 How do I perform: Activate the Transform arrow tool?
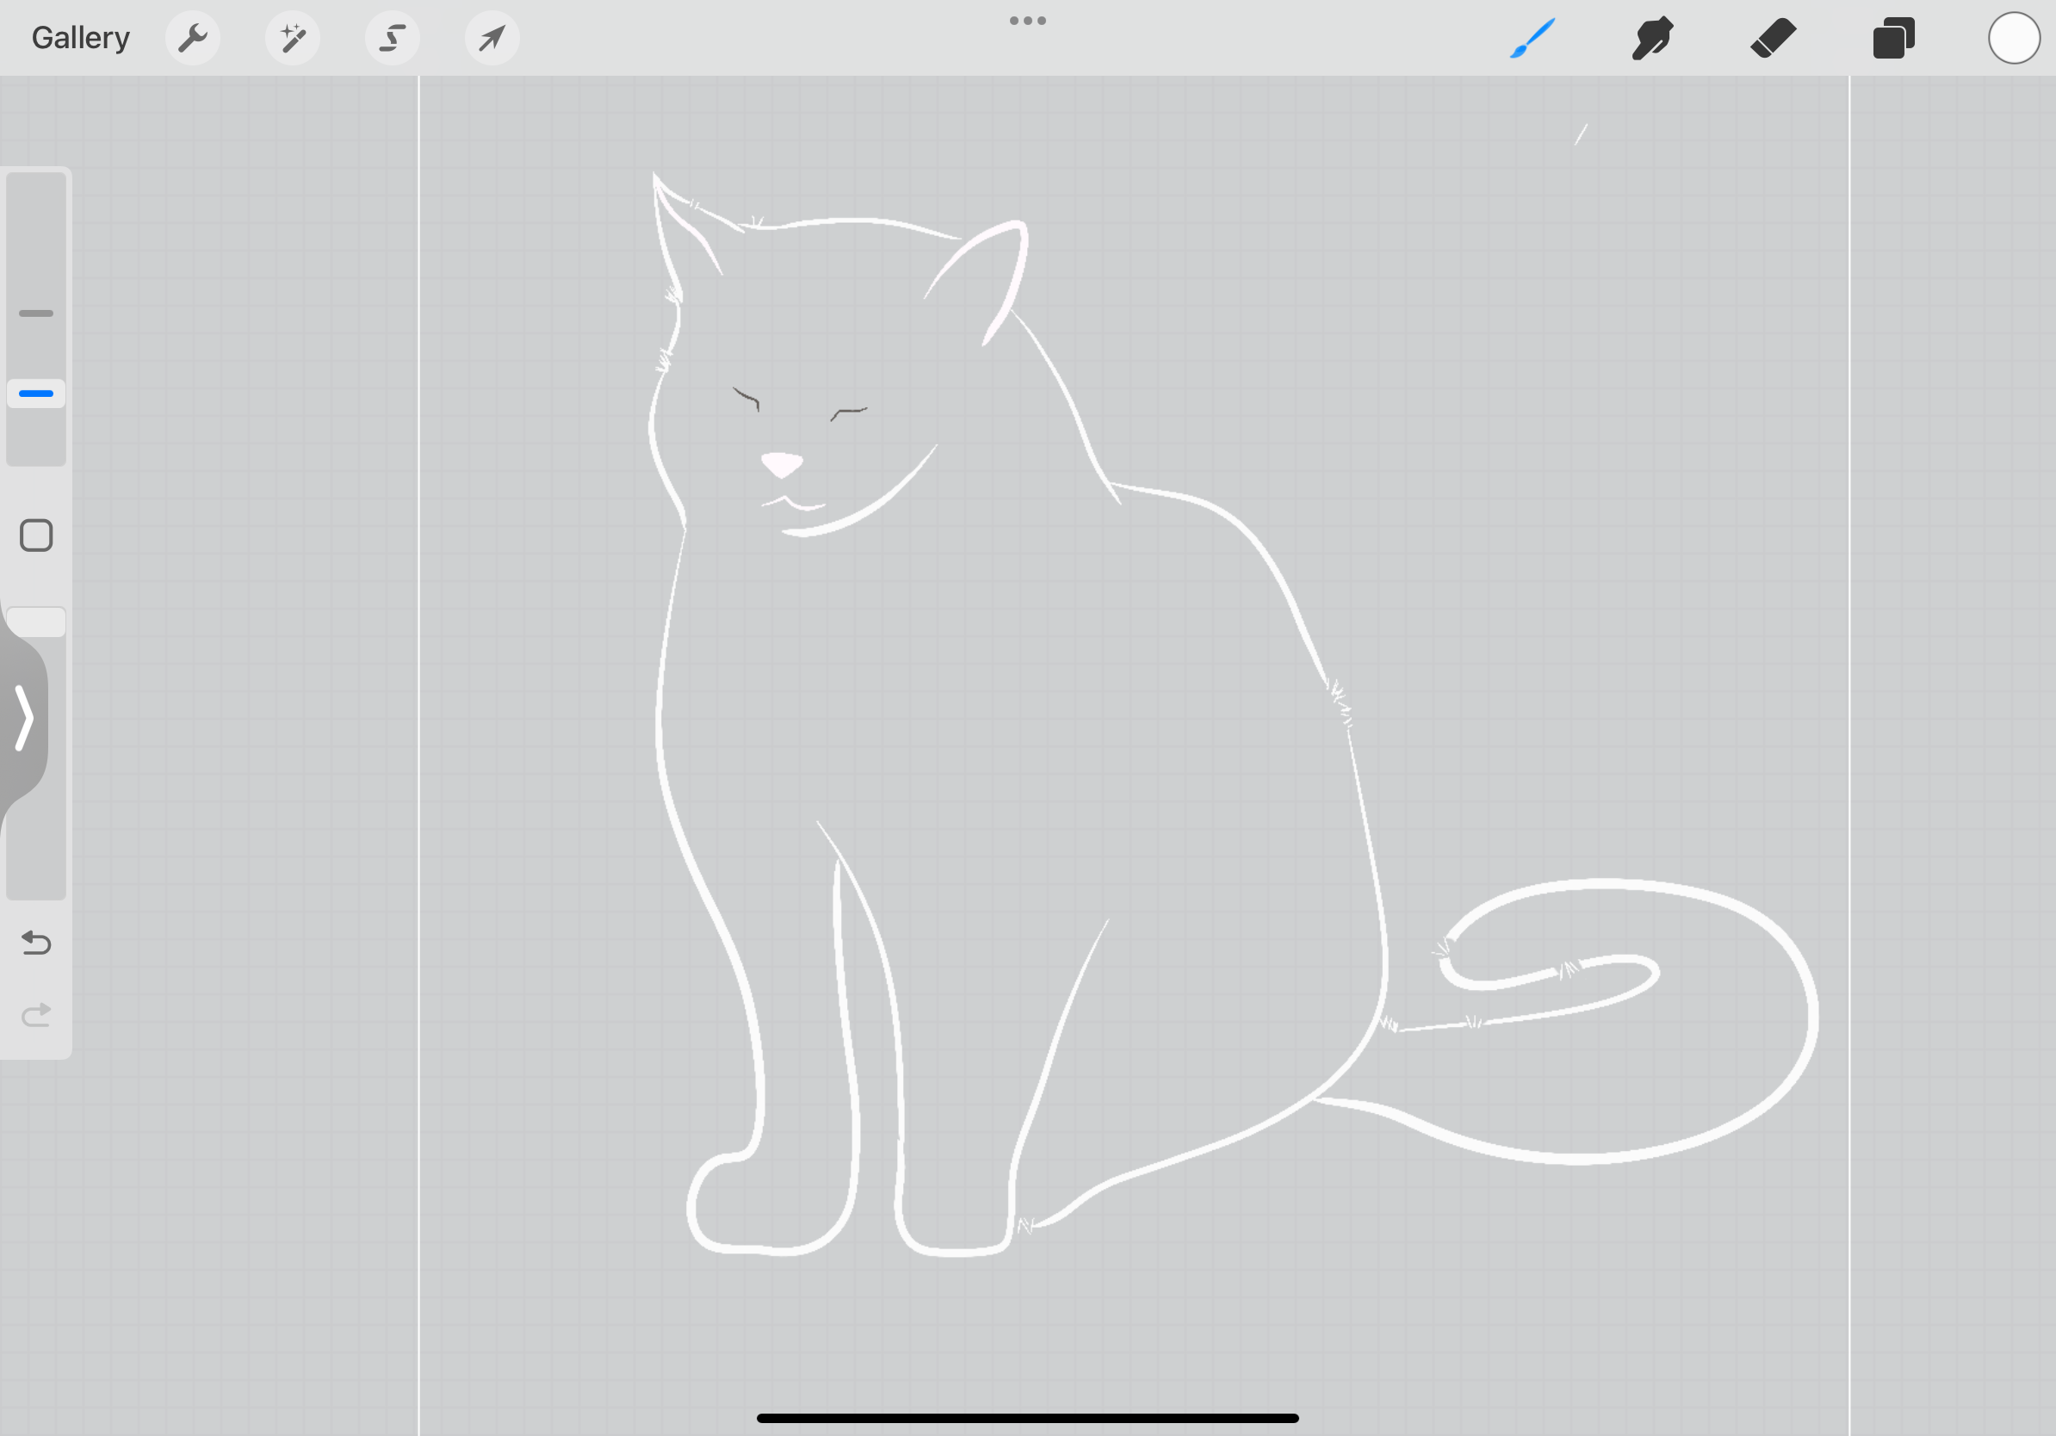[x=492, y=38]
